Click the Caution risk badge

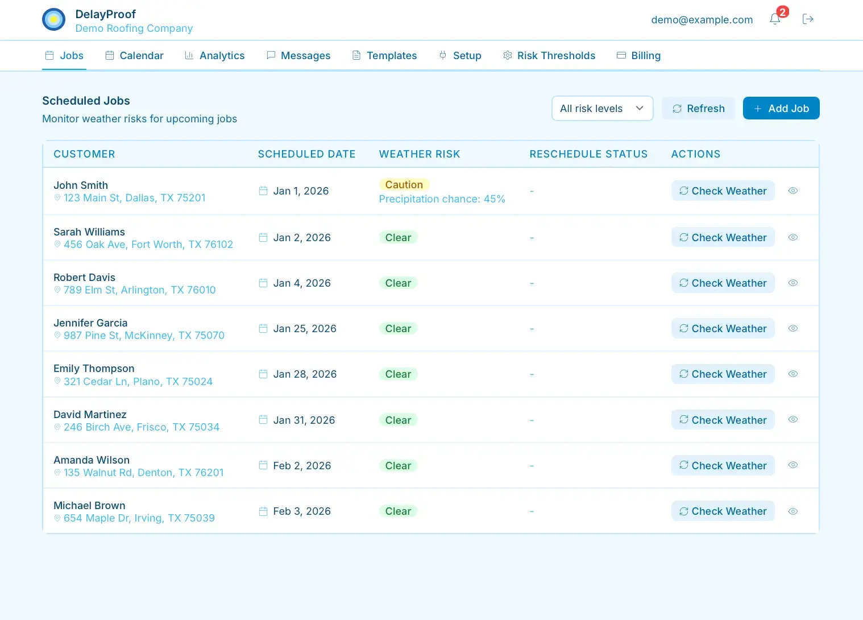pyautogui.click(x=404, y=185)
